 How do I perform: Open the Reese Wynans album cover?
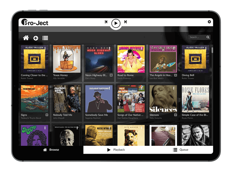(99, 135)
